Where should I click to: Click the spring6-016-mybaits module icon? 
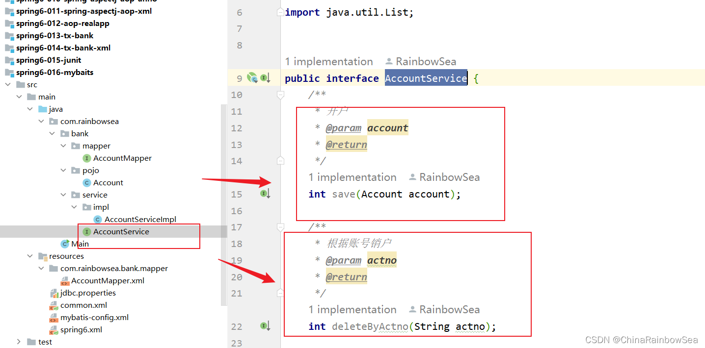point(9,73)
